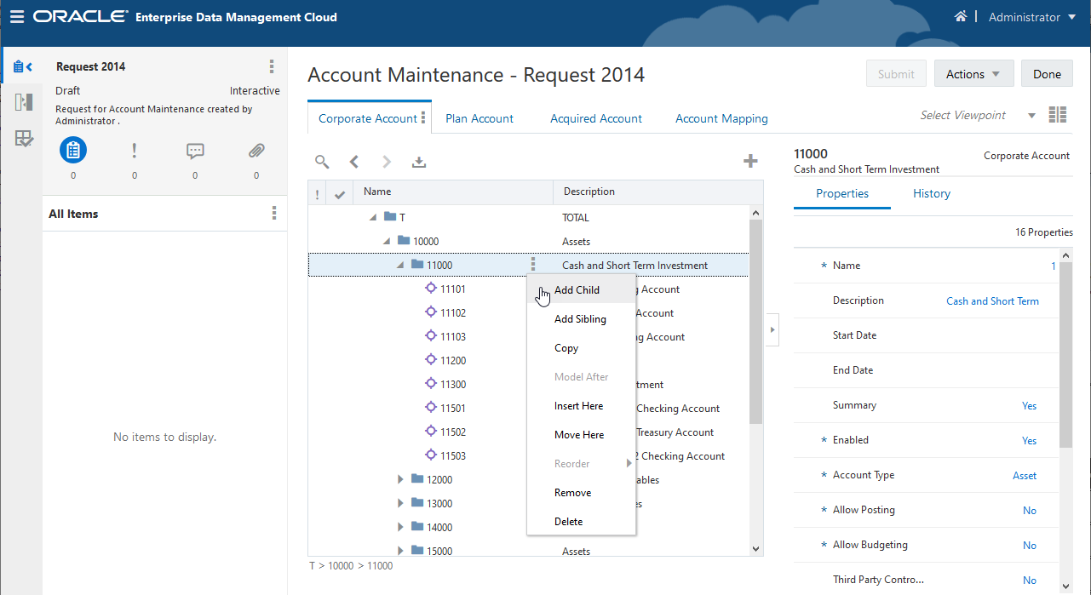Click the exclamation issues icon

point(134,150)
